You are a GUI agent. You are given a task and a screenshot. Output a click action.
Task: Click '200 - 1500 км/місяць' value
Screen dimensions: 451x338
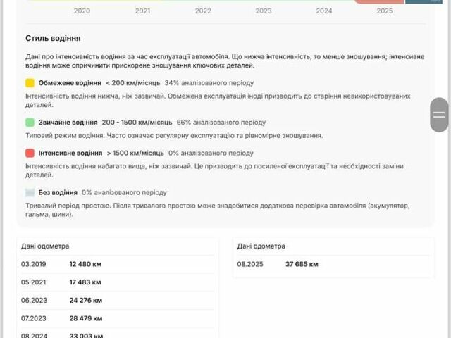pyautogui.click(x=137, y=122)
